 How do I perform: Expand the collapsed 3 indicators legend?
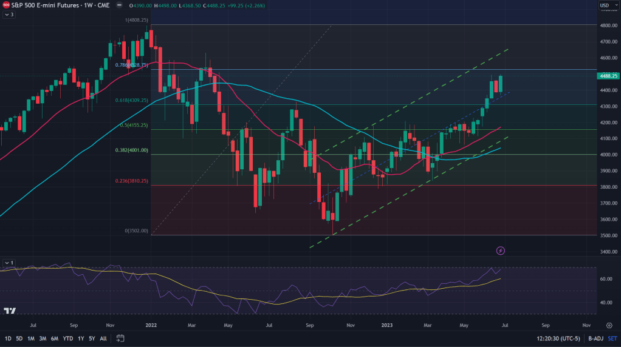pos(9,14)
